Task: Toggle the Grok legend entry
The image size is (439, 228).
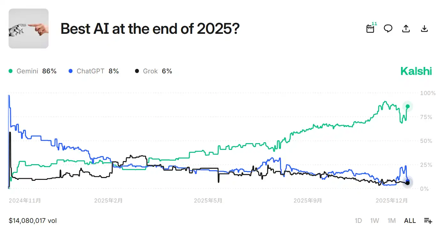Action: [150, 71]
